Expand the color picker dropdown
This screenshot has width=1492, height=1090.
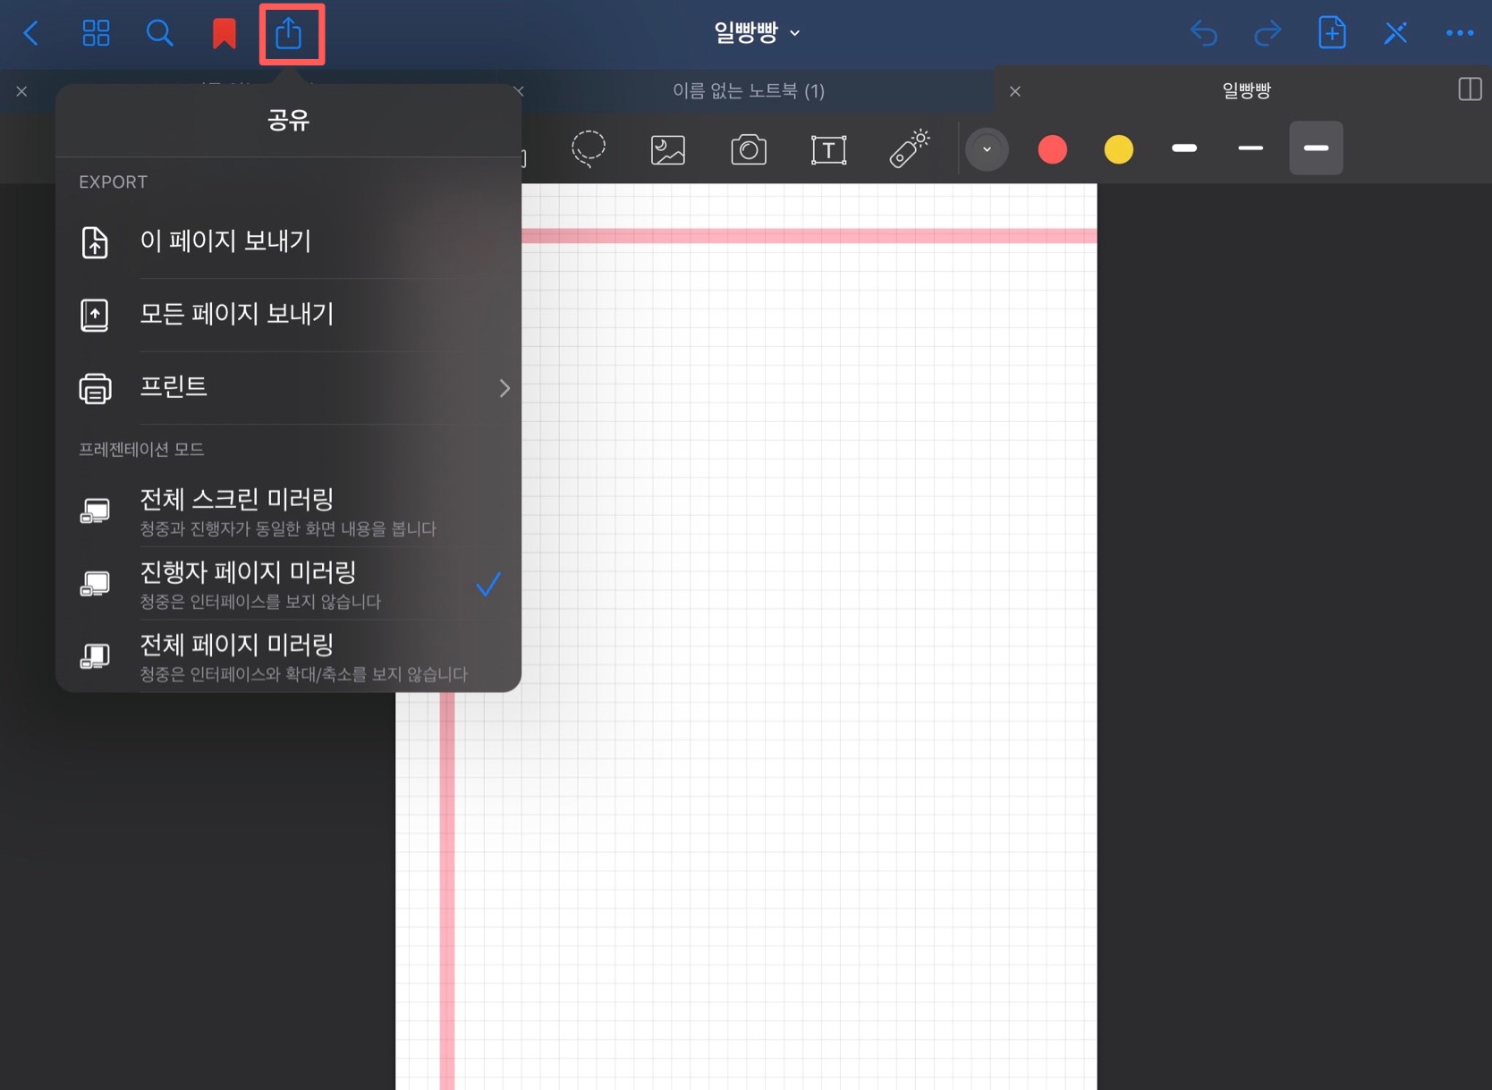click(x=987, y=149)
